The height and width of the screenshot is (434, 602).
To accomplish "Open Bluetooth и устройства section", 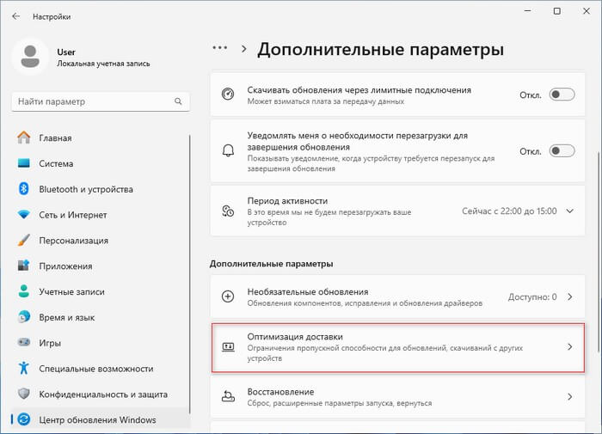I will [x=101, y=189].
